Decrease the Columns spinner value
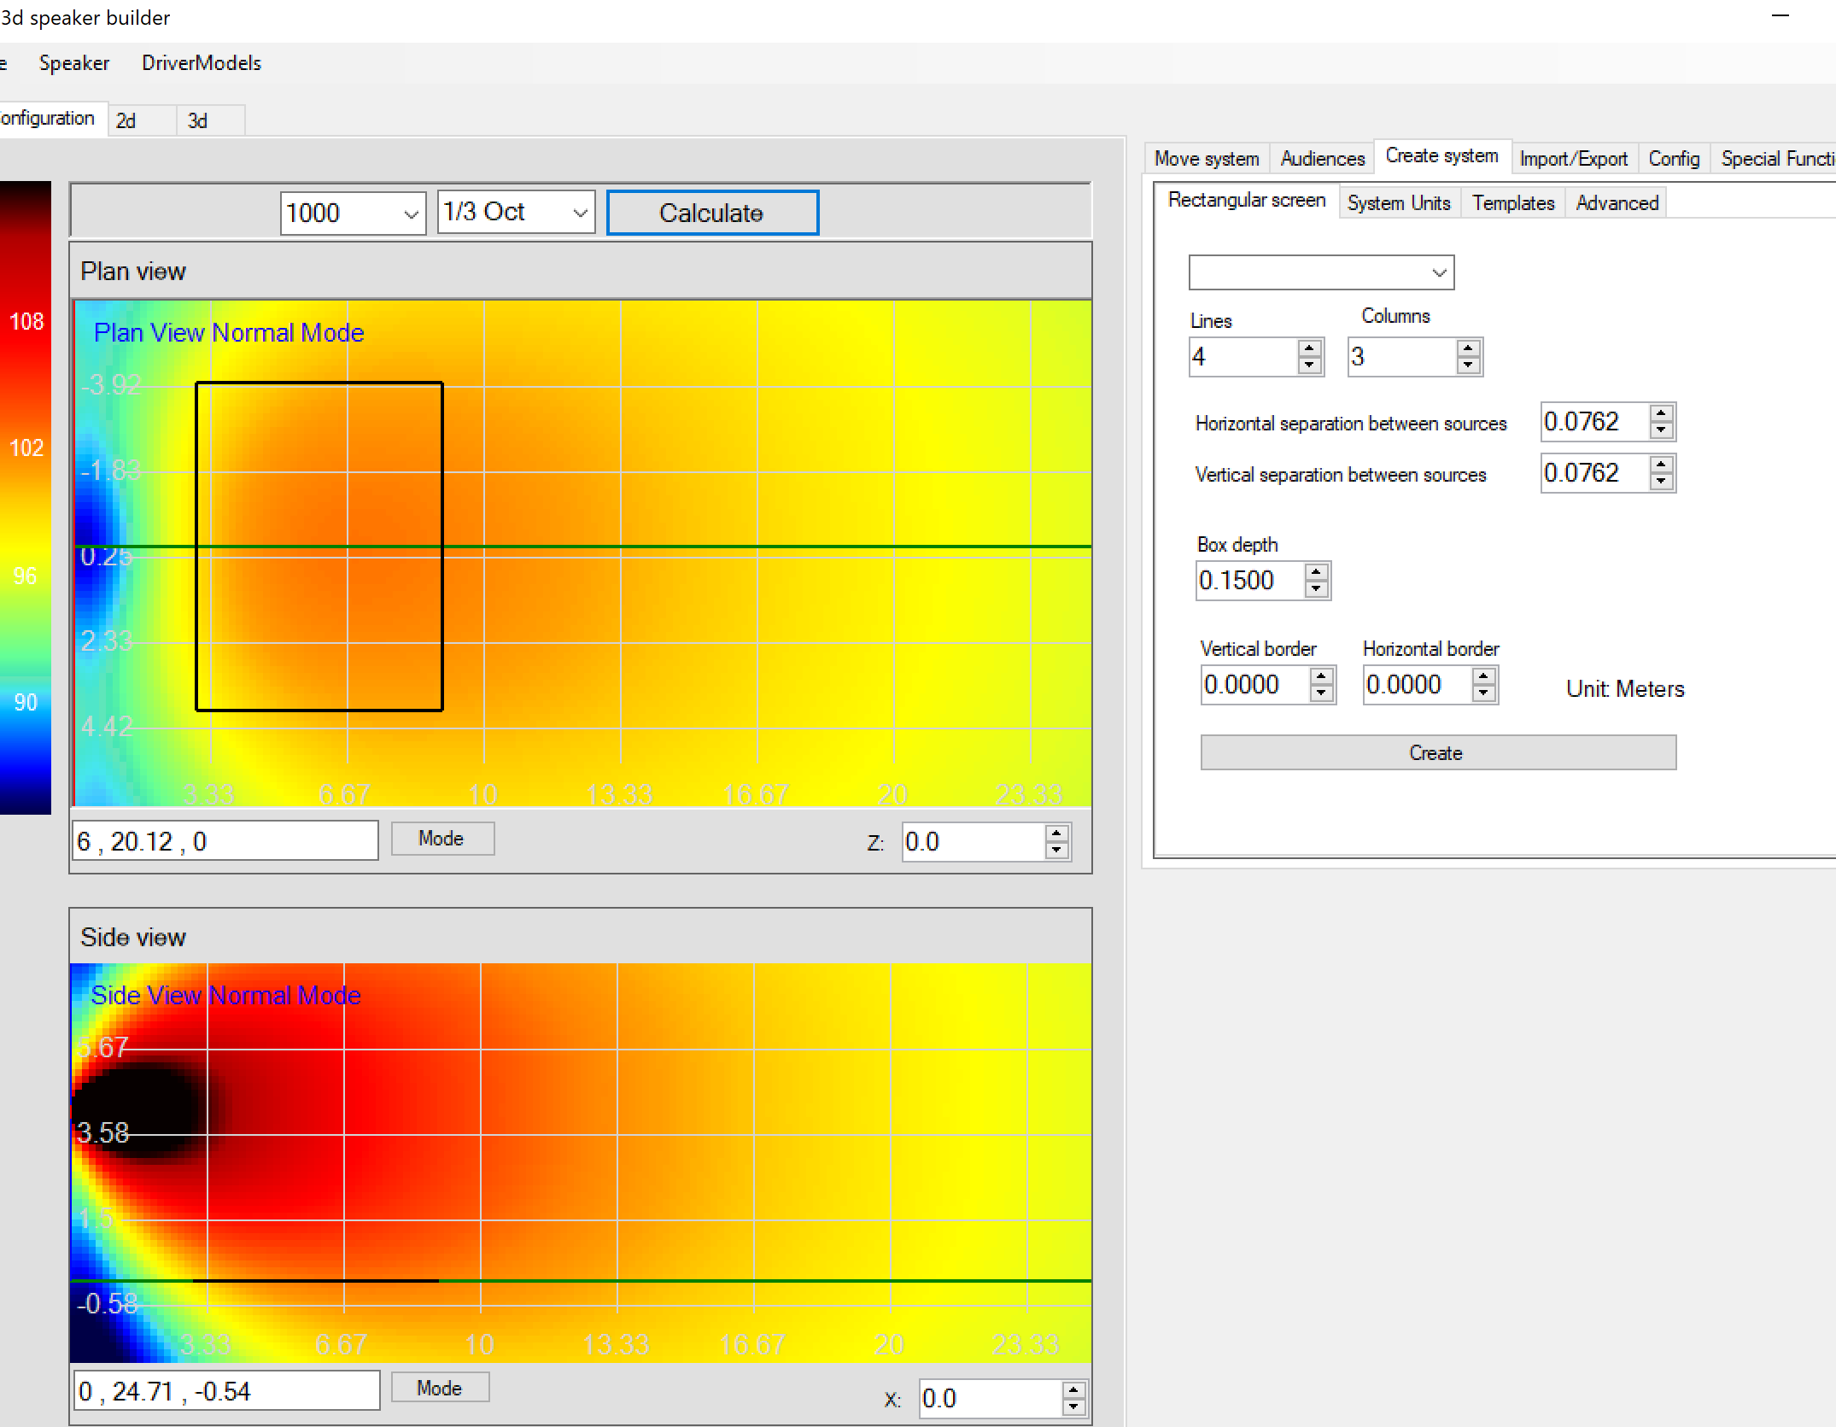This screenshot has height=1427, width=1836. [x=1468, y=366]
